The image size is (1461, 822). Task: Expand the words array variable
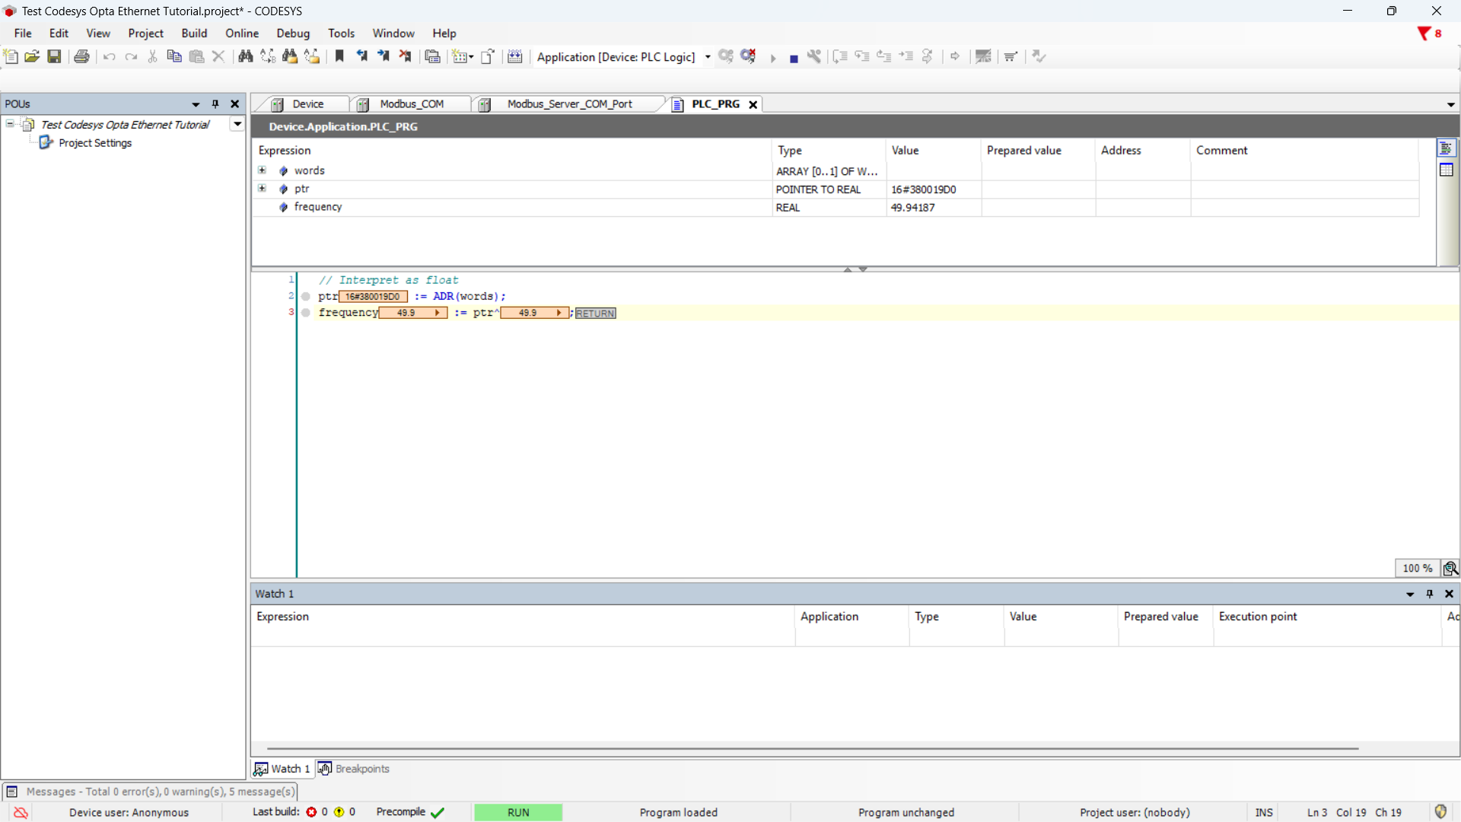click(263, 170)
